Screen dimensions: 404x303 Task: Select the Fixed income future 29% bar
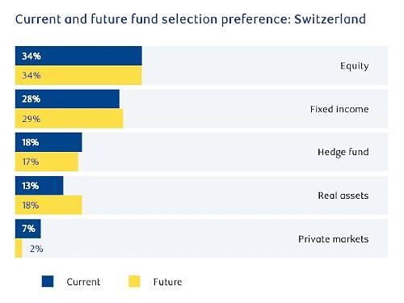[69, 119]
